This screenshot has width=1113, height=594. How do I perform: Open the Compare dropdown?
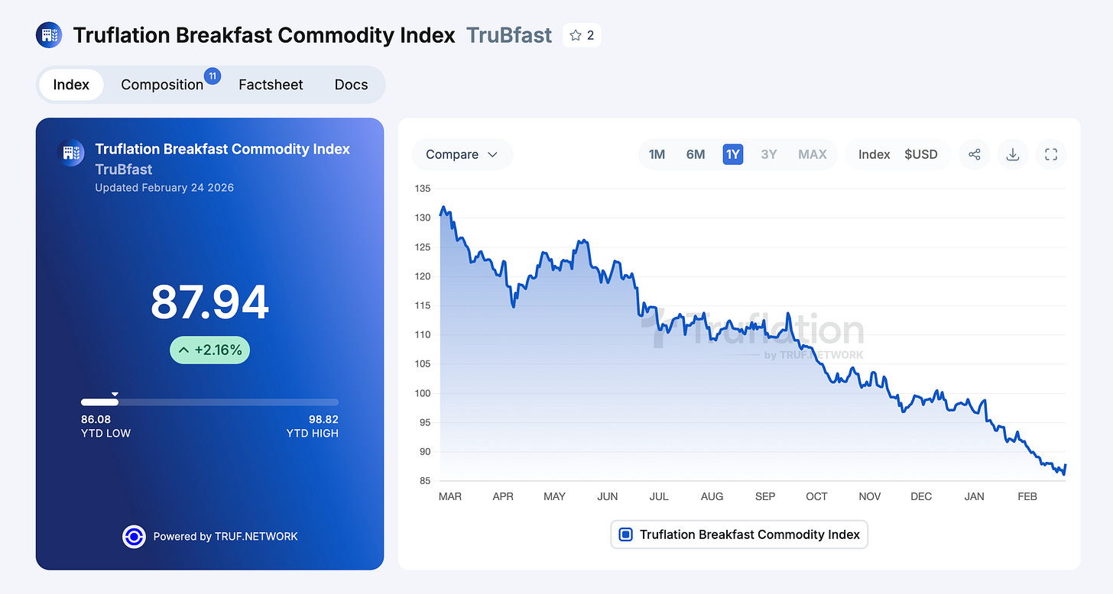coord(462,154)
